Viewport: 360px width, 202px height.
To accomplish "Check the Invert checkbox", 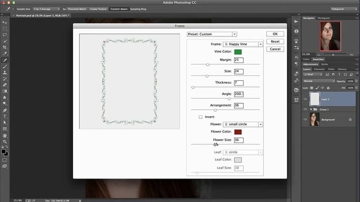I will [x=200, y=117].
